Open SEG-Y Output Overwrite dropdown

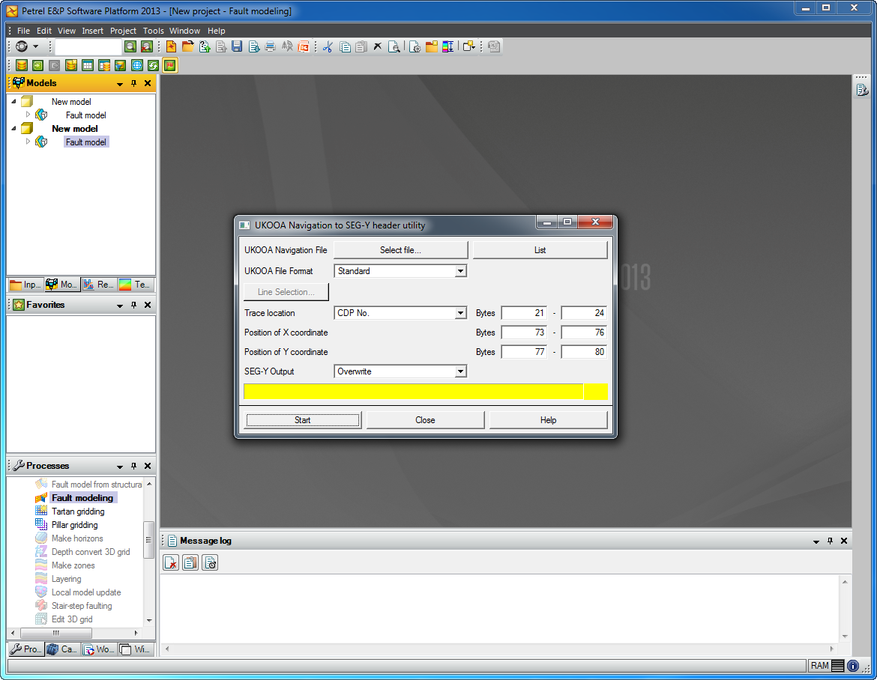(x=460, y=371)
